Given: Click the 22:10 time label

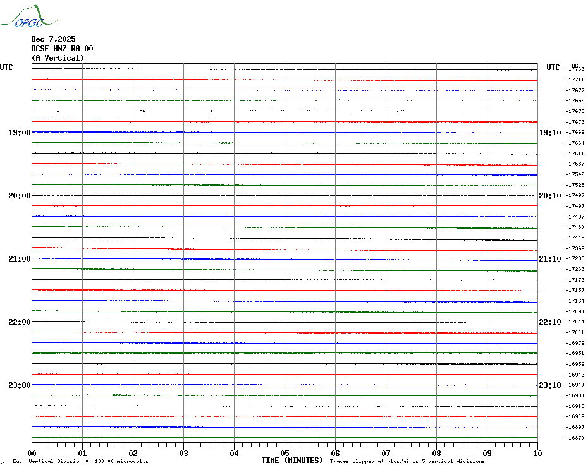Looking at the screenshot, I should [x=550, y=322].
